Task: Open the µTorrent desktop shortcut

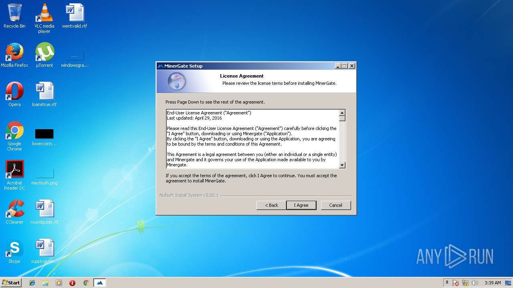Action: tap(44, 55)
